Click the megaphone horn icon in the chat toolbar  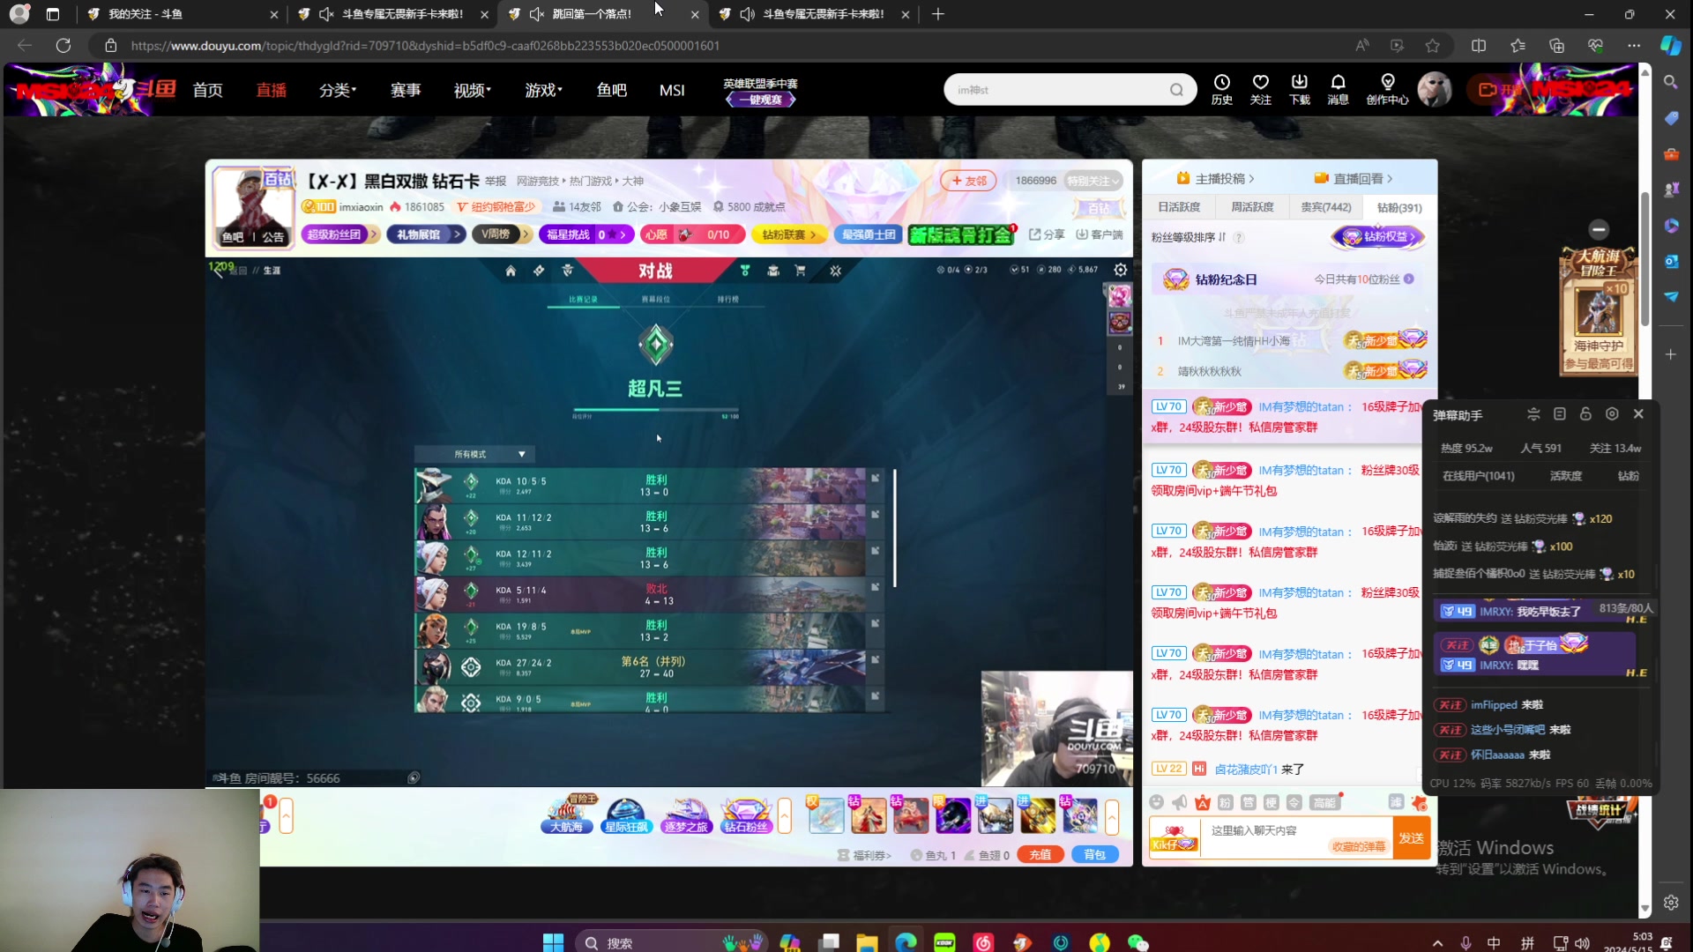click(x=1180, y=802)
